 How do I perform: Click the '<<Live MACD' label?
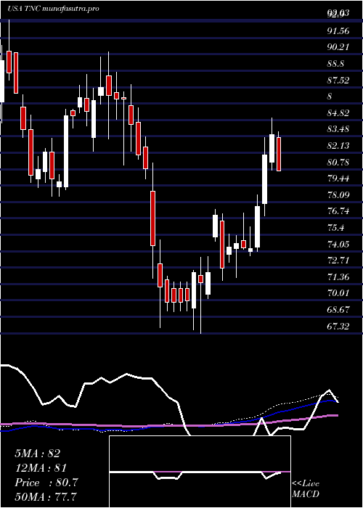click(306, 489)
